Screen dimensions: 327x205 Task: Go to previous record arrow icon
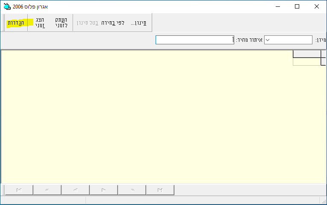(x=76, y=190)
